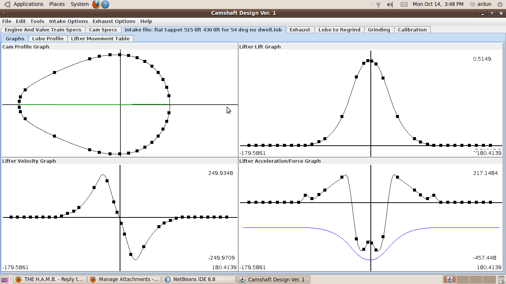Launch Firefox from the top panel
The width and height of the screenshot is (506, 284).
pos(96,4)
